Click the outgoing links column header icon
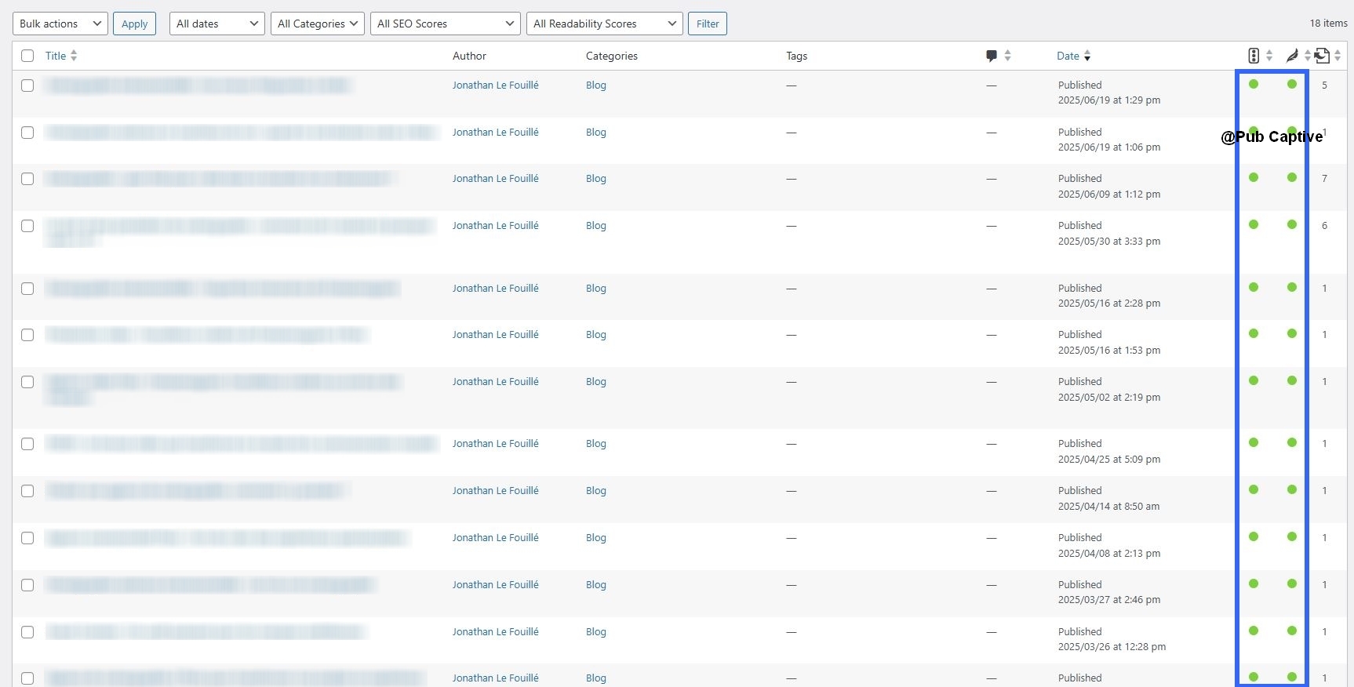 click(1322, 56)
